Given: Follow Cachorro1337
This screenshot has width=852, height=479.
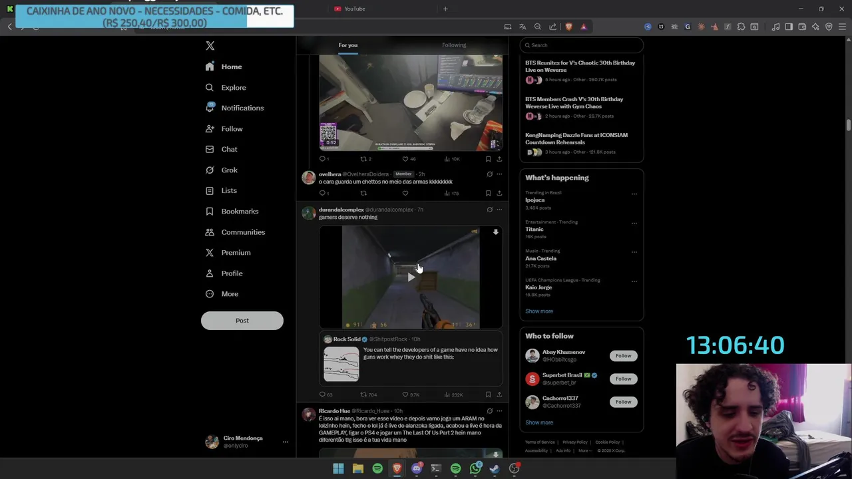Looking at the screenshot, I should pos(623,402).
